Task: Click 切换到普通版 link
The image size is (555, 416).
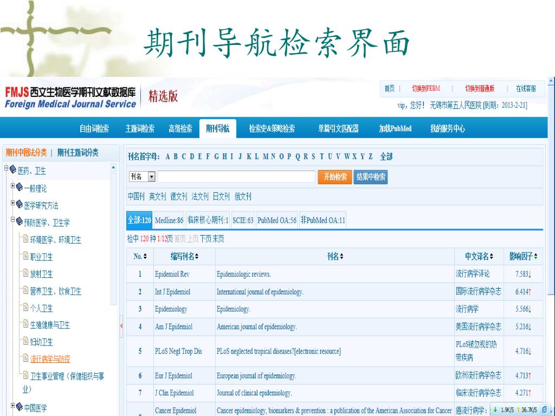Action: pos(480,88)
